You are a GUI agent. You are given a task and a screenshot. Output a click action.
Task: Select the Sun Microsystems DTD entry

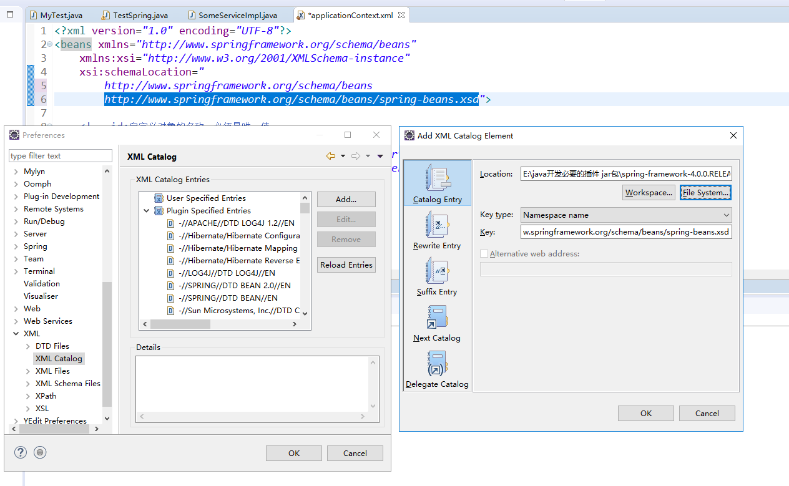pos(239,310)
